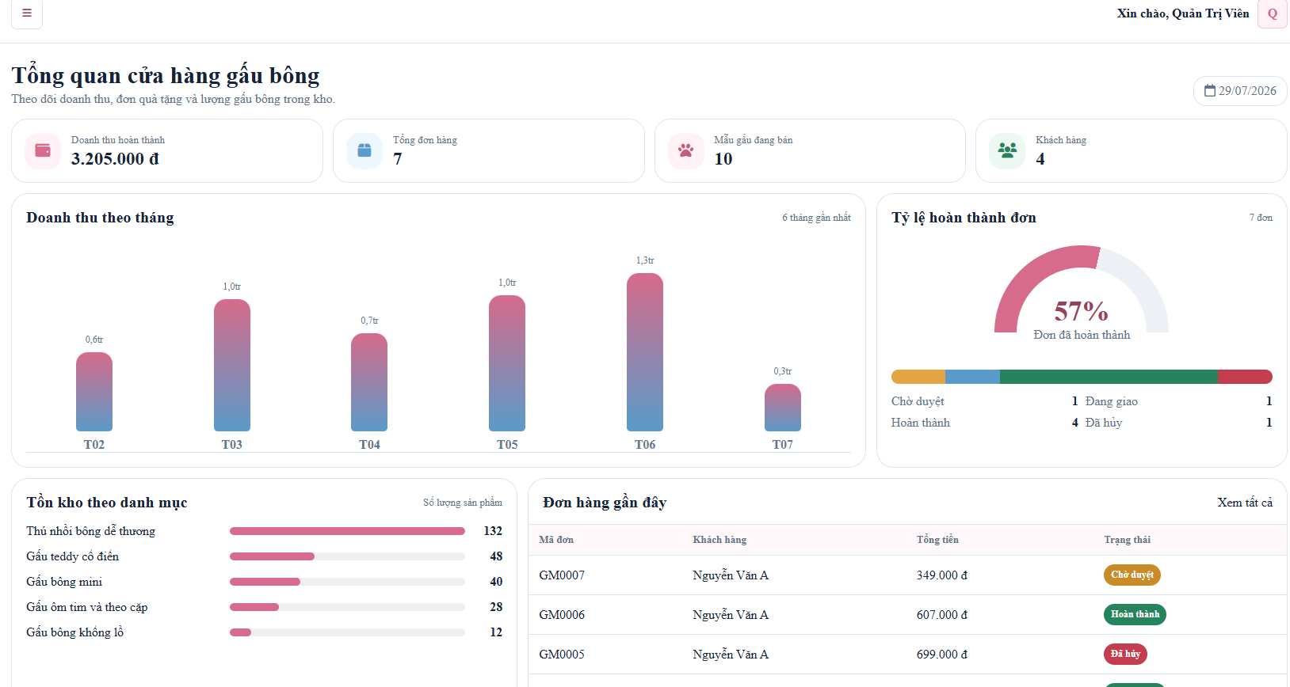This screenshot has height=687, width=1290.
Task: Select the T04 revenue bar
Action: pos(369,382)
